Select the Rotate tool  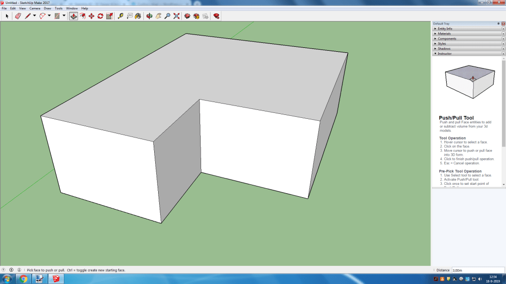pos(100,16)
